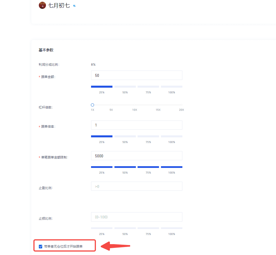
Task: Set the 杠杆倍数 slider to 10X
Action: (x=134, y=105)
